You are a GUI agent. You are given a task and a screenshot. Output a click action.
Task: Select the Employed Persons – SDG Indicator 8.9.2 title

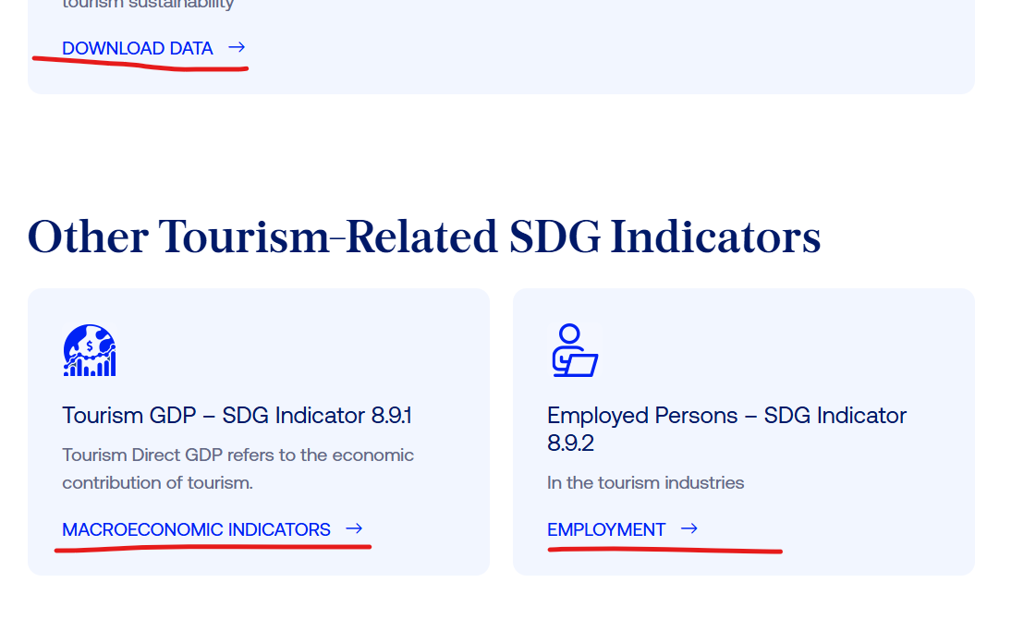726,429
